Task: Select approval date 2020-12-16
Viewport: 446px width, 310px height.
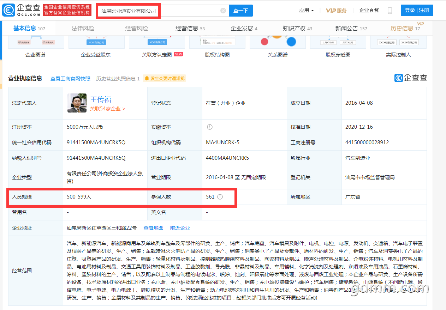Action: coord(359,127)
